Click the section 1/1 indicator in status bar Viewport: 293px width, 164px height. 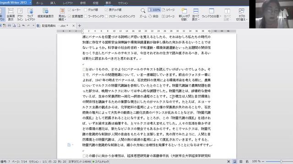(x=38, y=162)
